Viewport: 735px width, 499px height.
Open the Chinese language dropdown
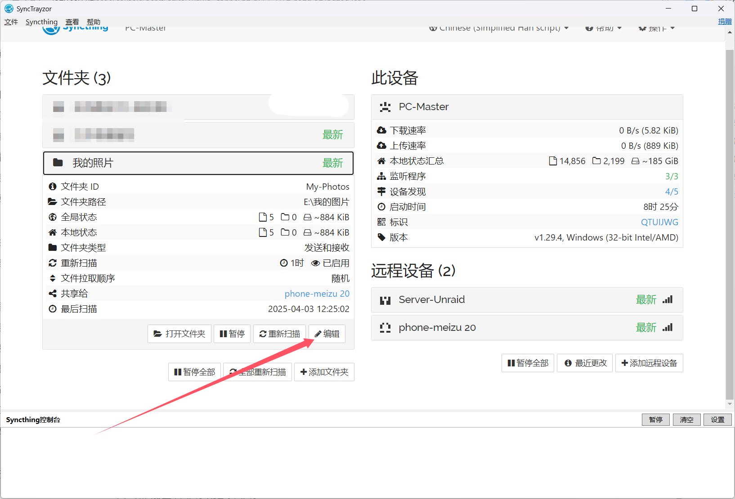tap(499, 29)
